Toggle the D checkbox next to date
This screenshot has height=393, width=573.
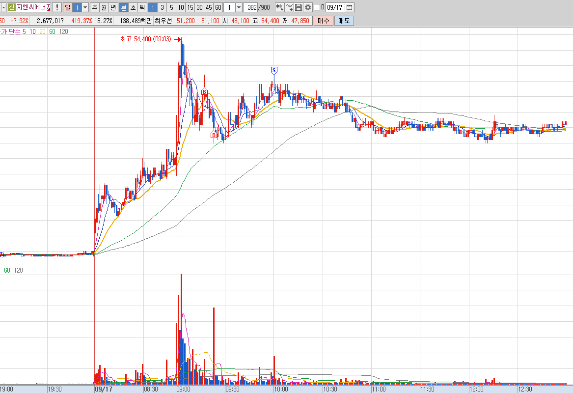point(317,7)
